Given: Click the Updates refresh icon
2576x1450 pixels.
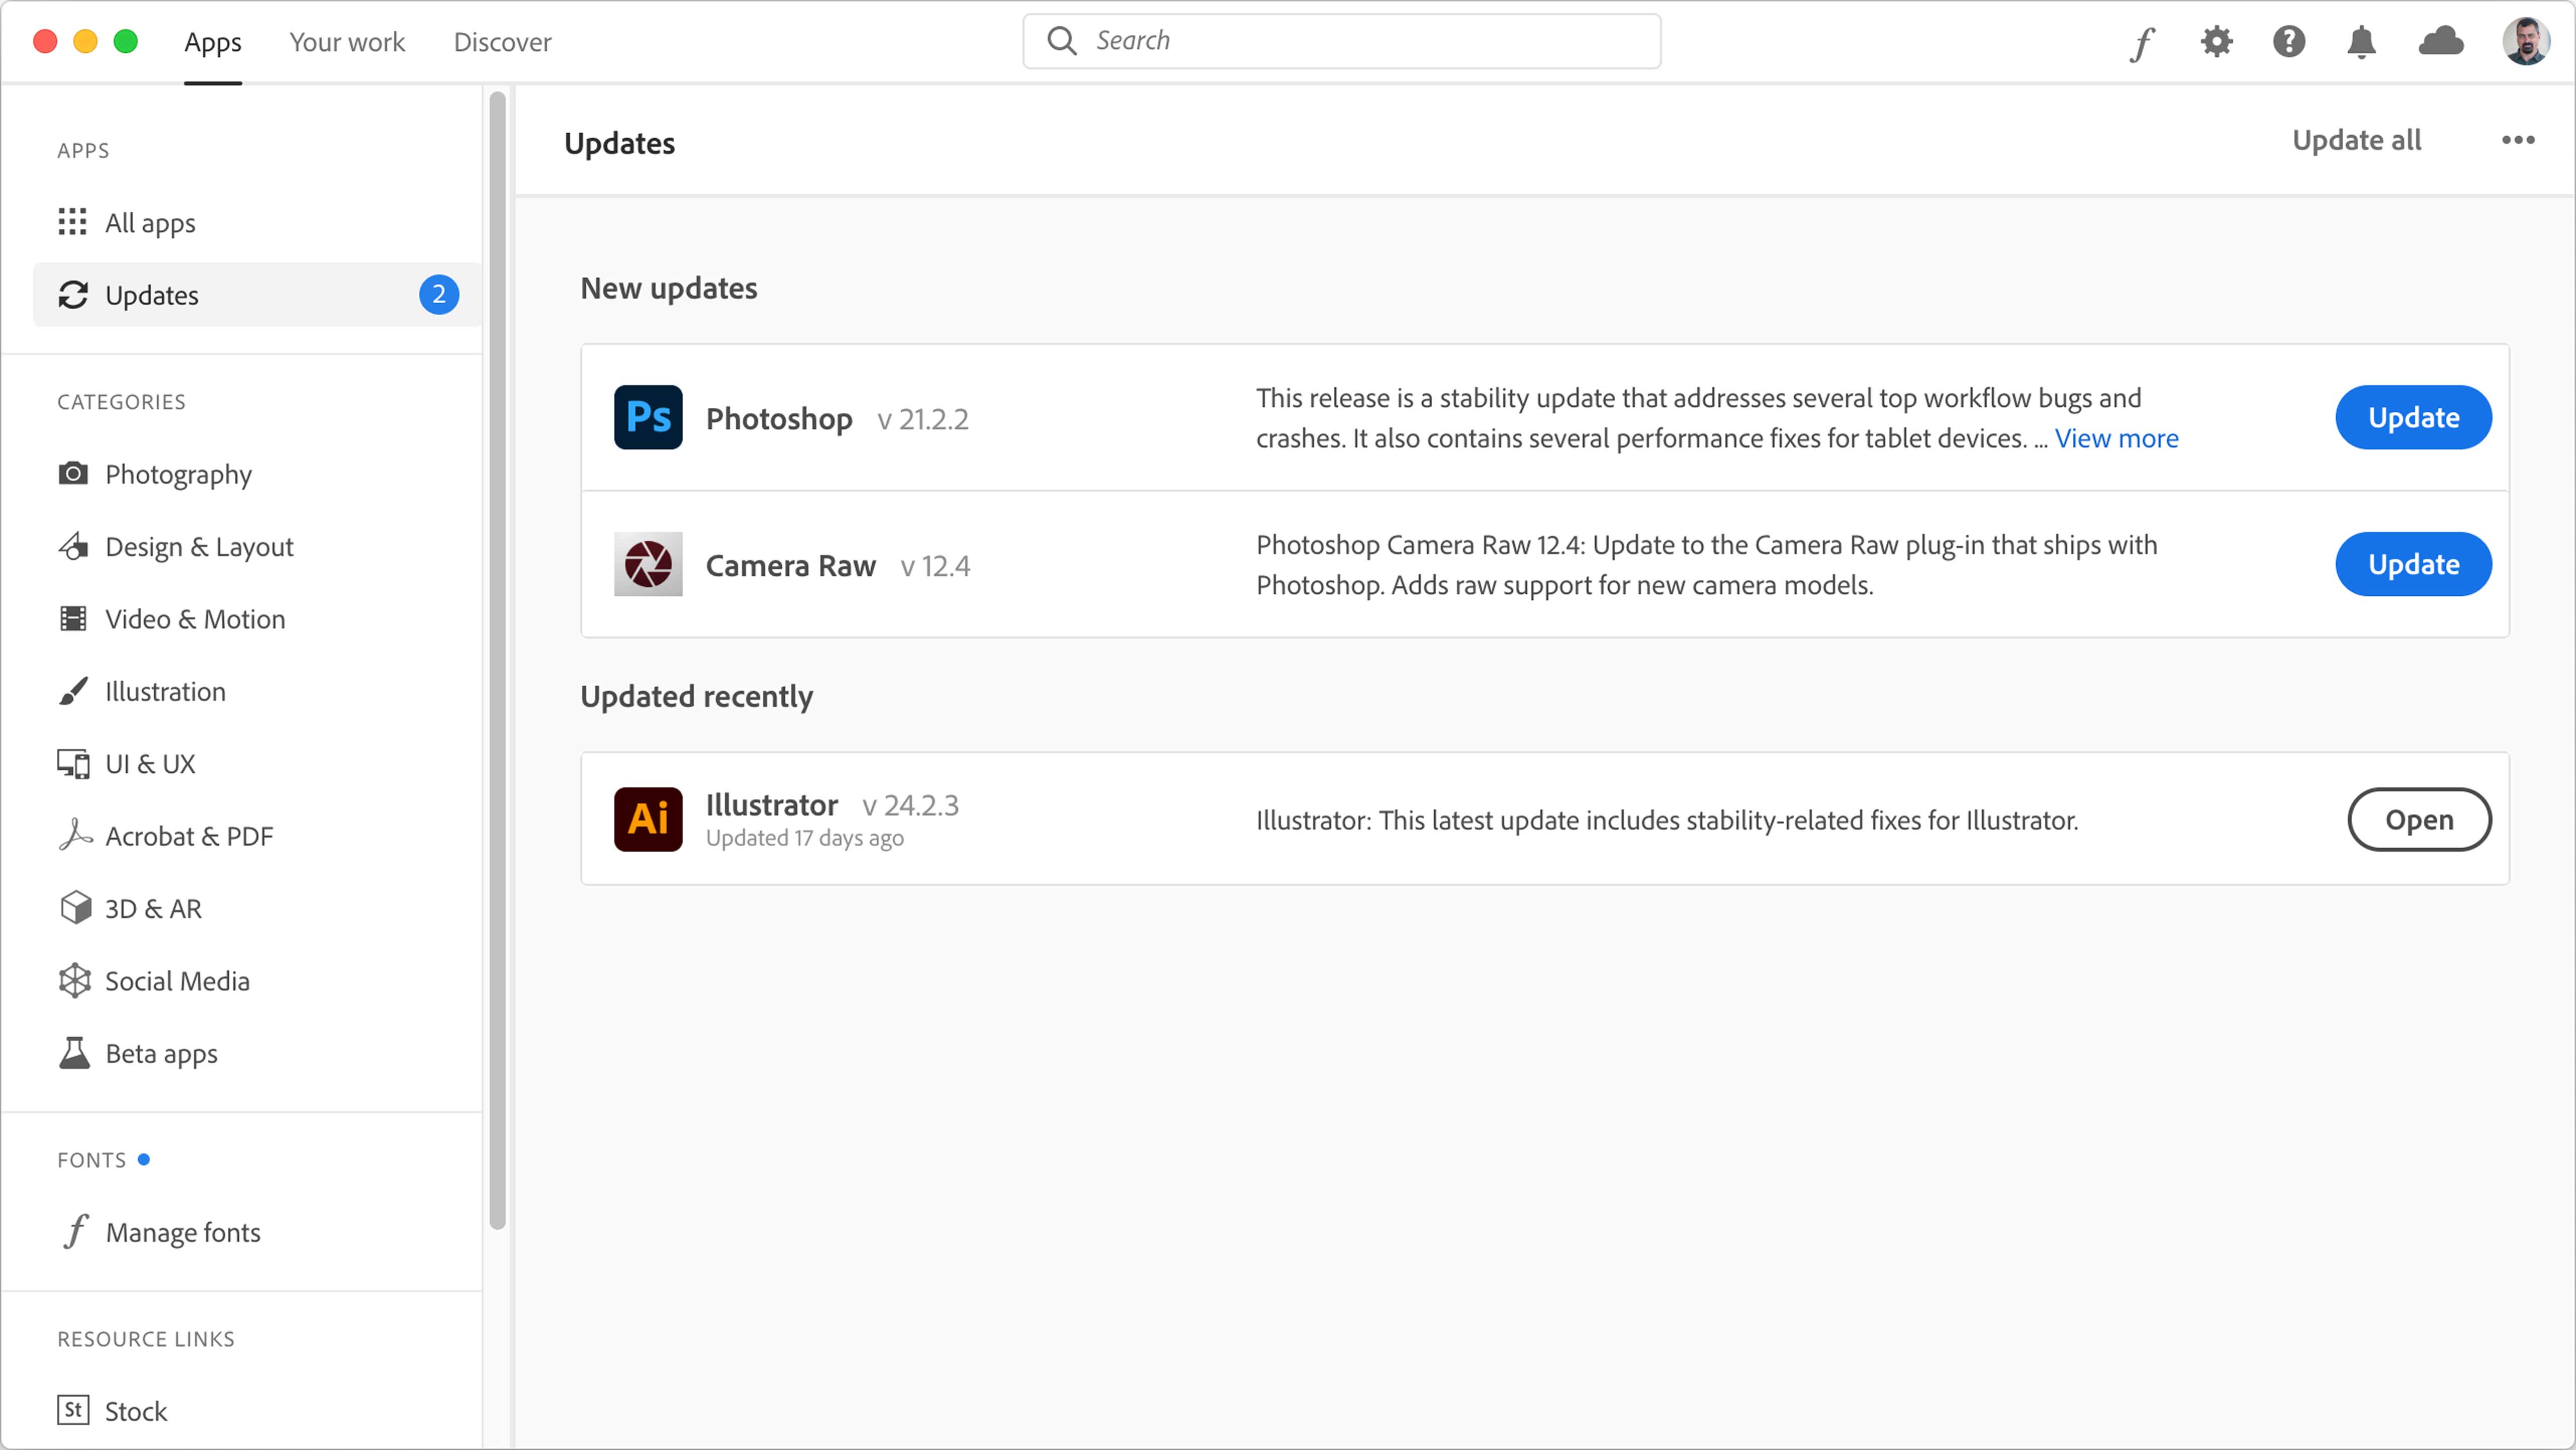Looking at the screenshot, I should click(72, 295).
